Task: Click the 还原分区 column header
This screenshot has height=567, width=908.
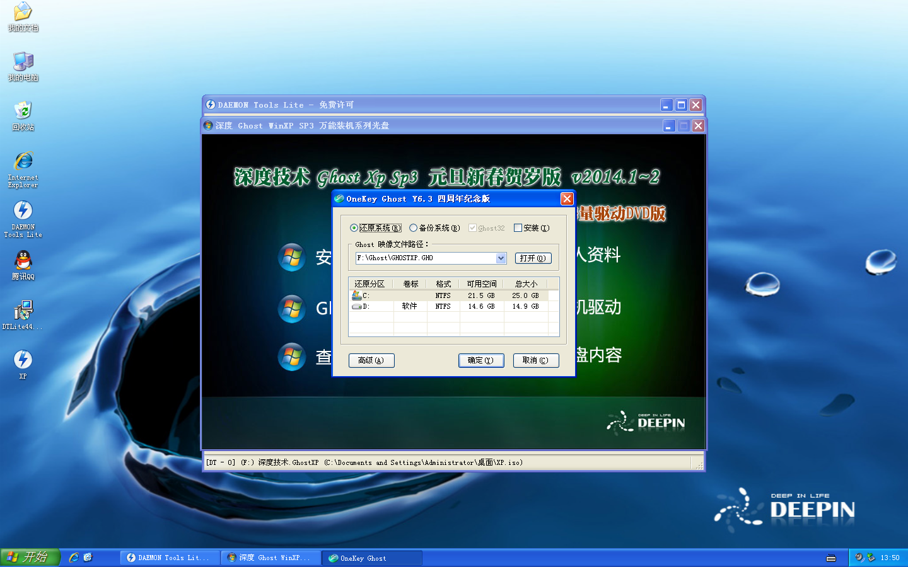Action: (x=371, y=284)
